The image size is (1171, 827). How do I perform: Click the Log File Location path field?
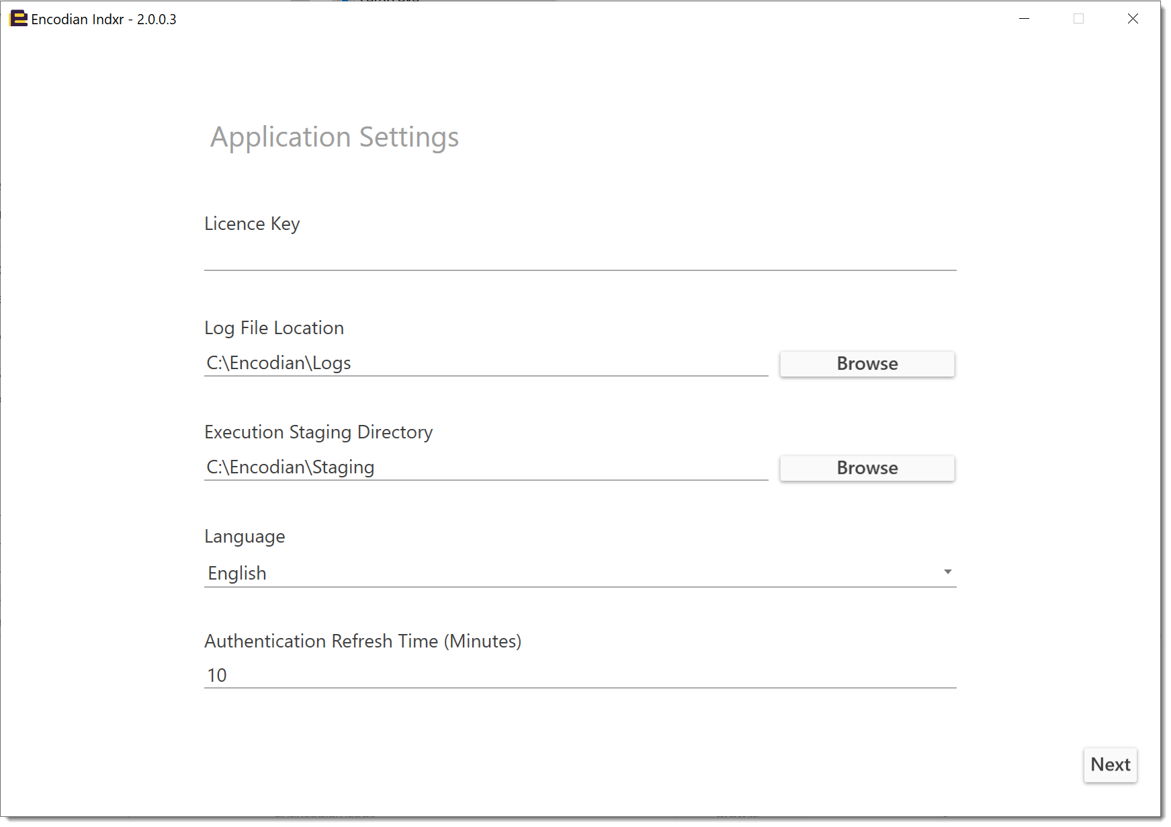[486, 363]
